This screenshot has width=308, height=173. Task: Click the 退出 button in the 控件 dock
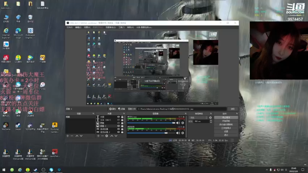pyautogui.click(x=226, y=135)
